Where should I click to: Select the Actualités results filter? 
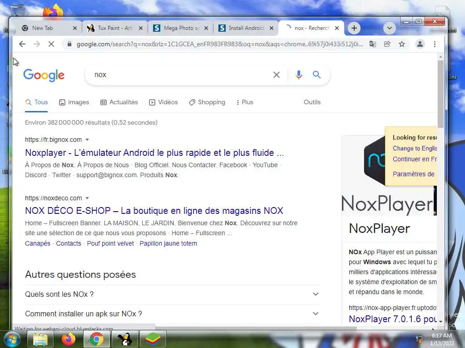119,102
